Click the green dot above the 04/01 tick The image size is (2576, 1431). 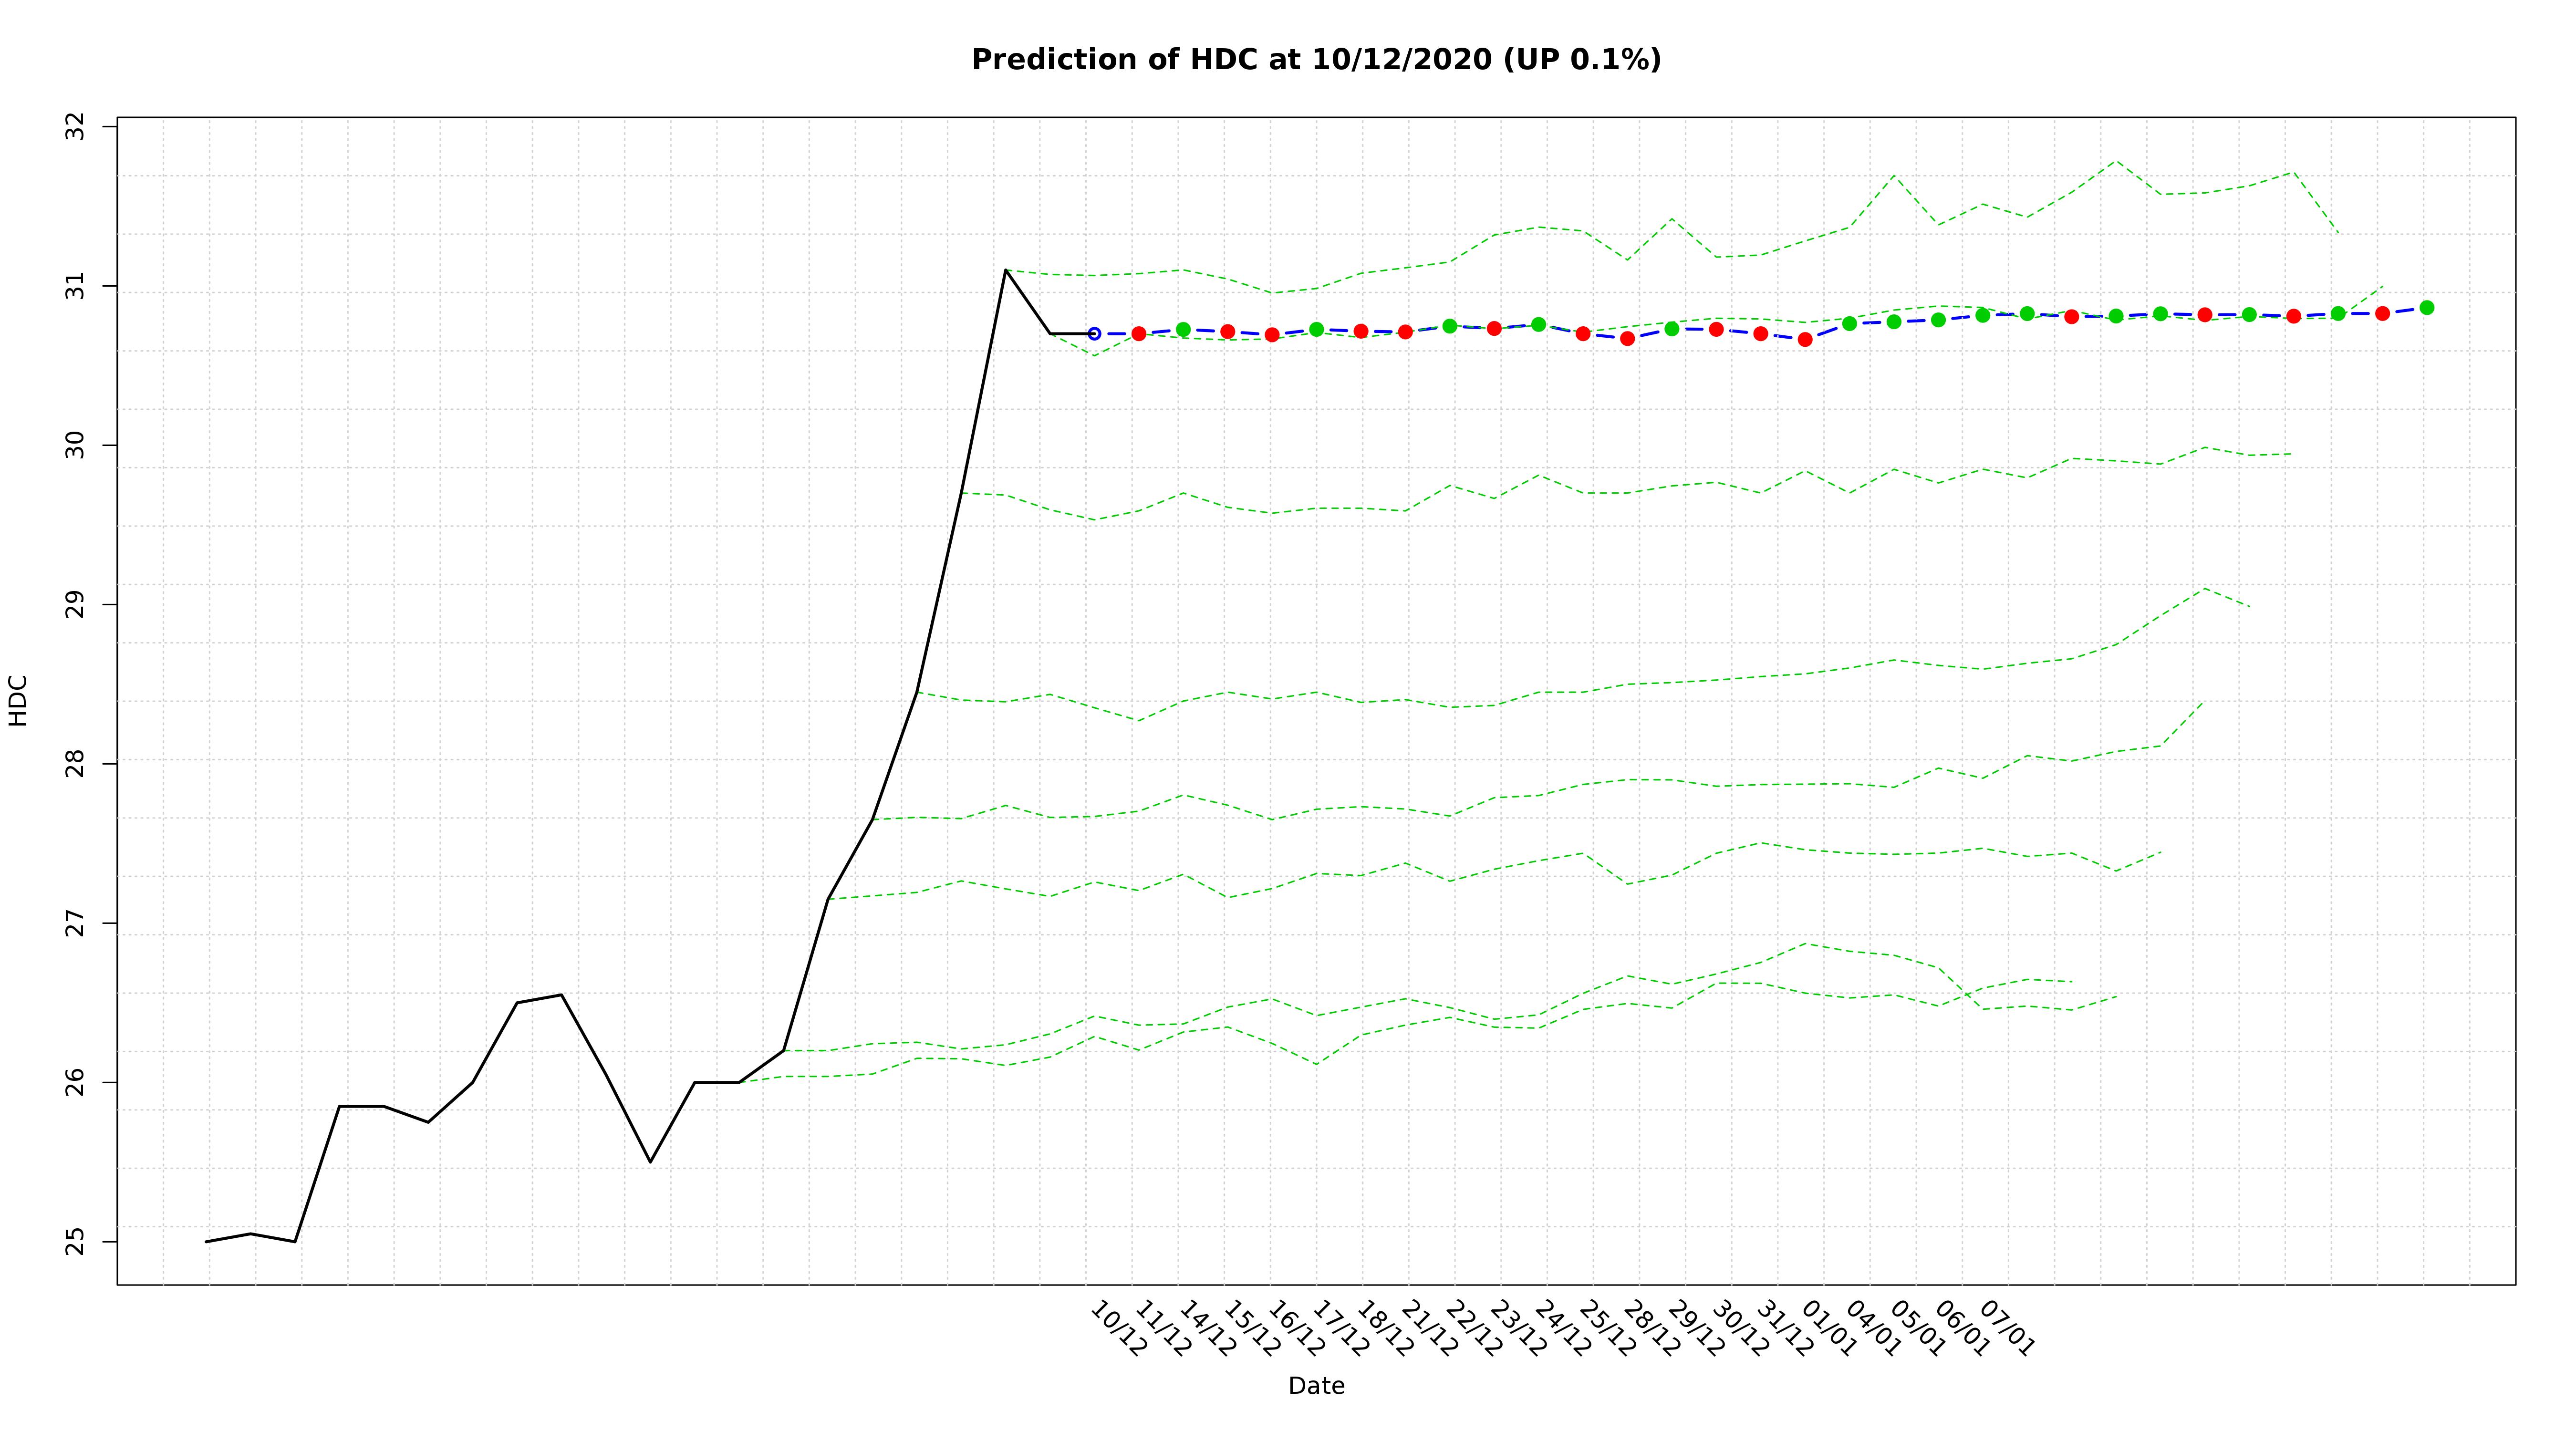[1849, 323]
